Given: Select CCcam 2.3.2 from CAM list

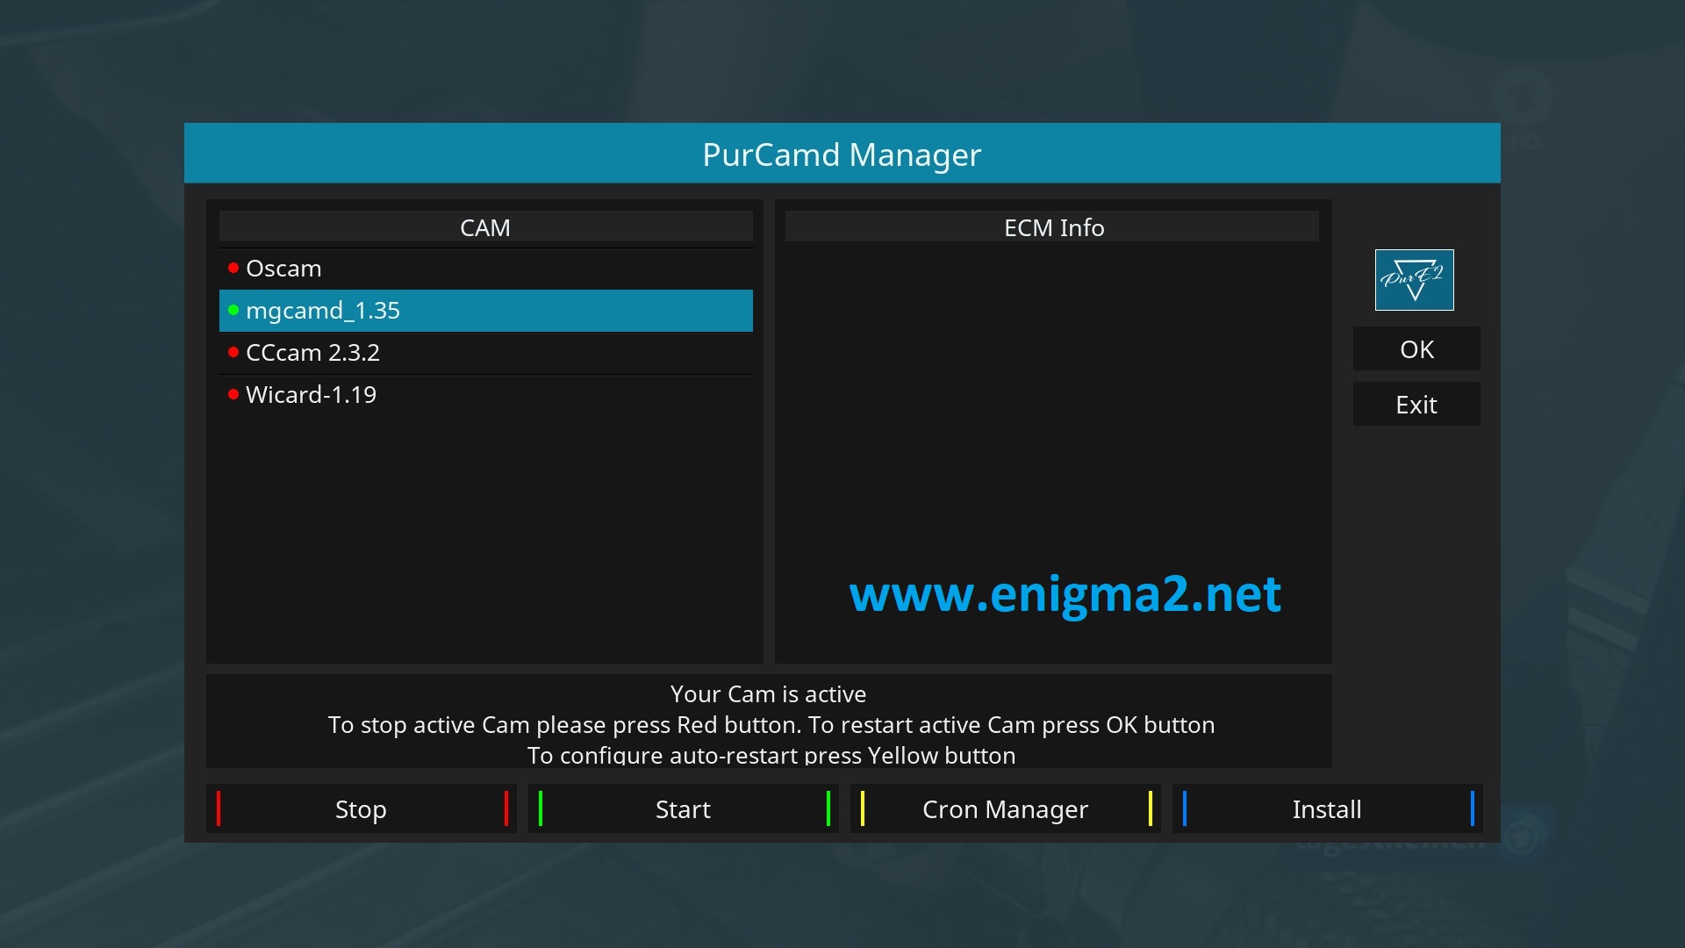Looking at the screenshot, I should (x=485, y=352).
